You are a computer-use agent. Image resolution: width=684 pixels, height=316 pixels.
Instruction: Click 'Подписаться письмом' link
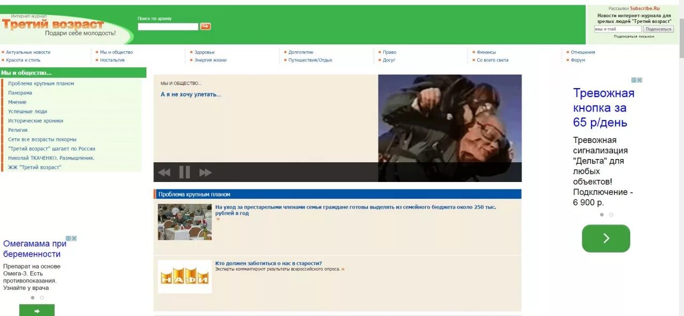634,37
